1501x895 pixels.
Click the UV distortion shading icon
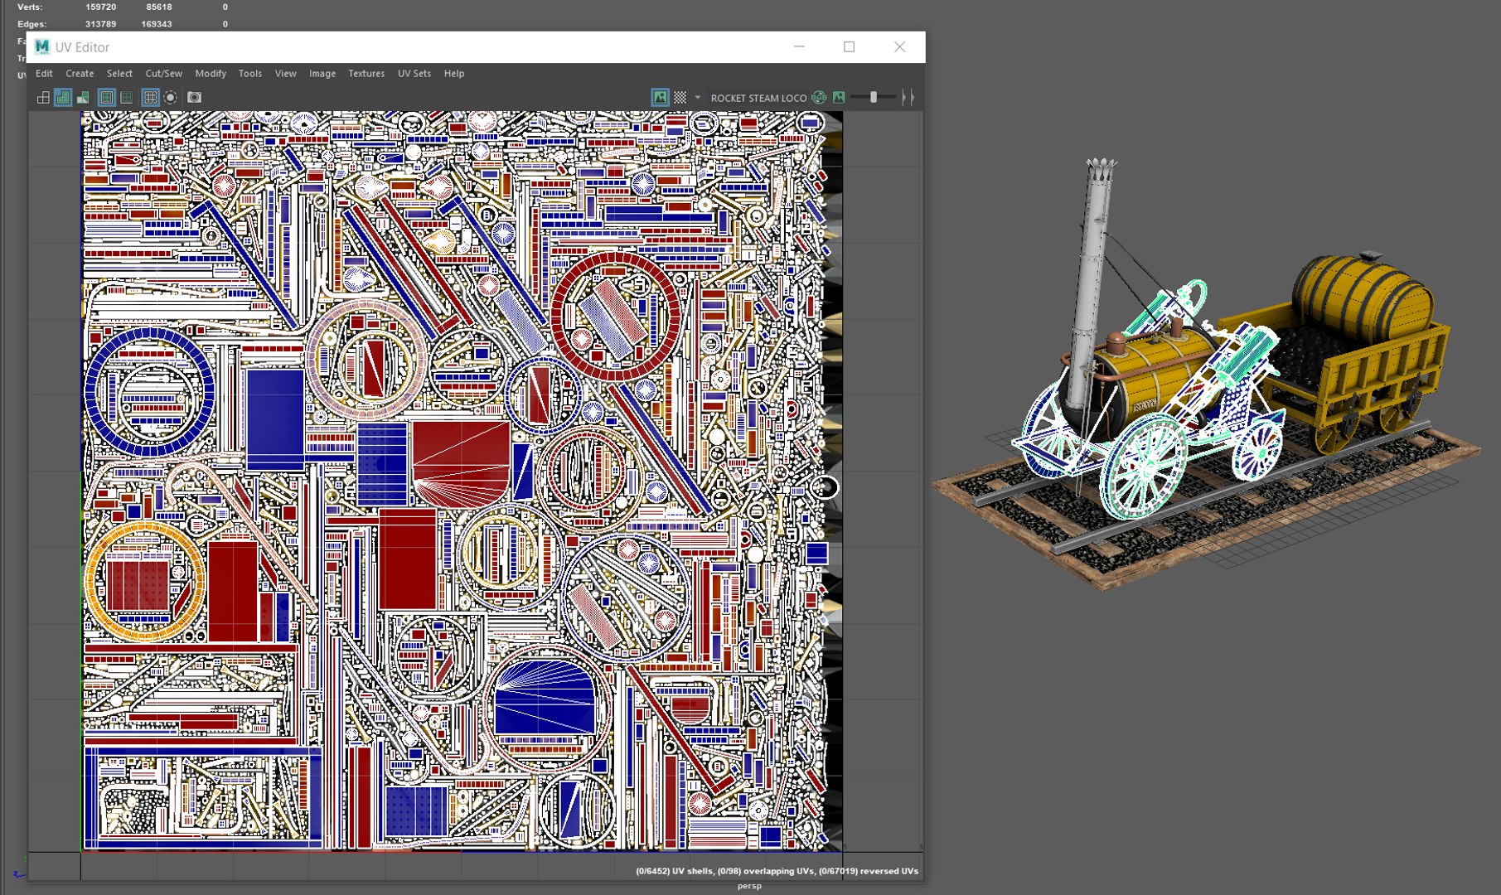(x=83, y=98)
